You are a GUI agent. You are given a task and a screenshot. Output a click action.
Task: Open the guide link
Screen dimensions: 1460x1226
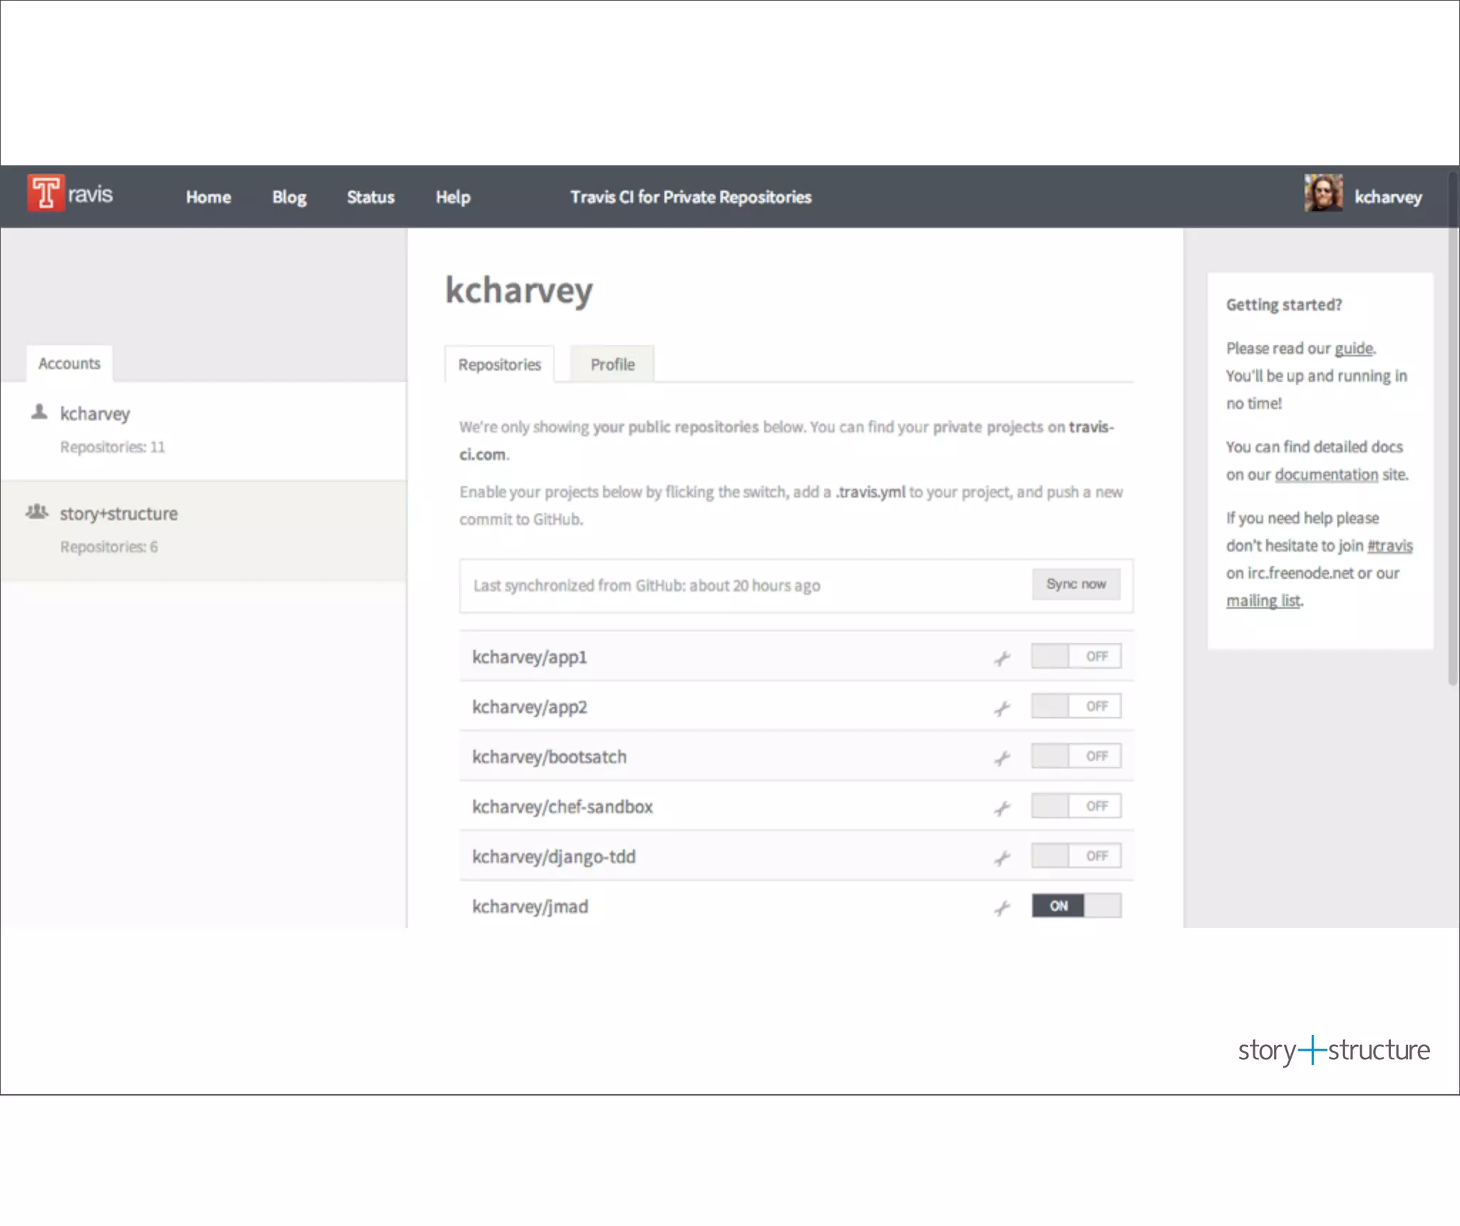(x=1353, y=348)
